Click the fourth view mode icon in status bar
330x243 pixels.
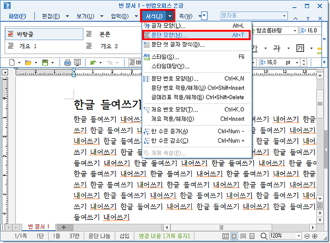(252, 236)
